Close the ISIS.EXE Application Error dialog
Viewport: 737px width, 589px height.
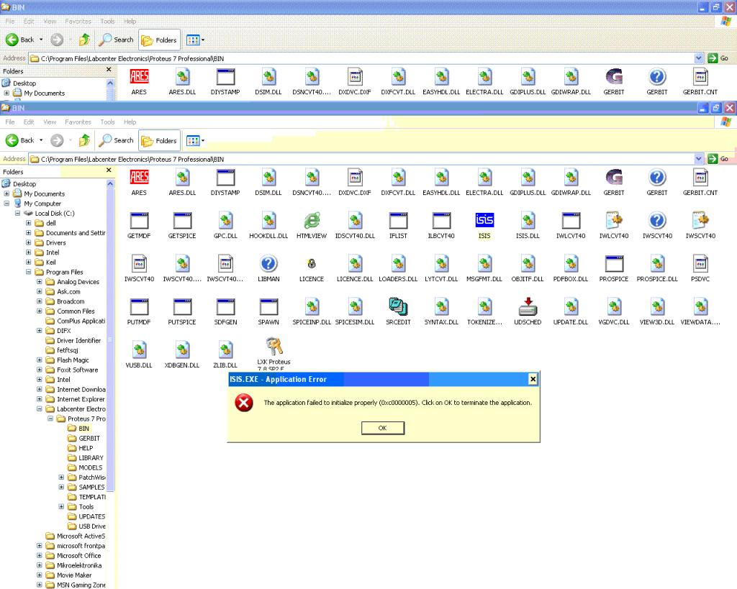[x=533, y=379]
